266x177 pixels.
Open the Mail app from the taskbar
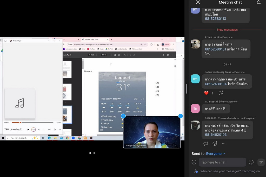point(61,138)
